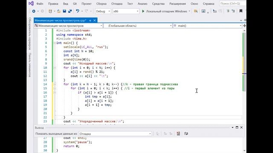Click the increase indent icon
The image size is (273, 153).
233,11
